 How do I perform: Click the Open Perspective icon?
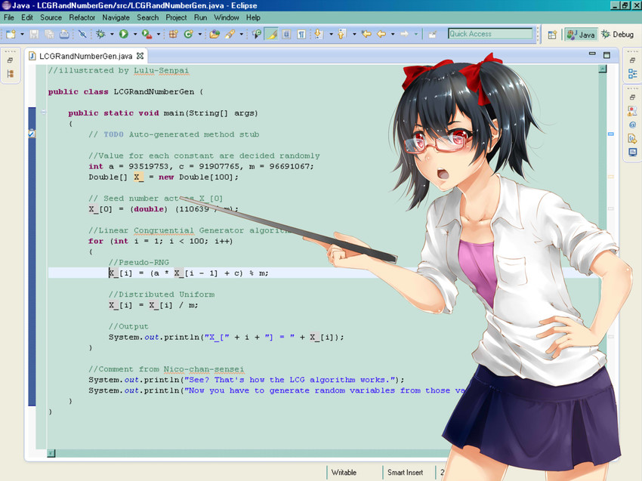tap(552, 35)
